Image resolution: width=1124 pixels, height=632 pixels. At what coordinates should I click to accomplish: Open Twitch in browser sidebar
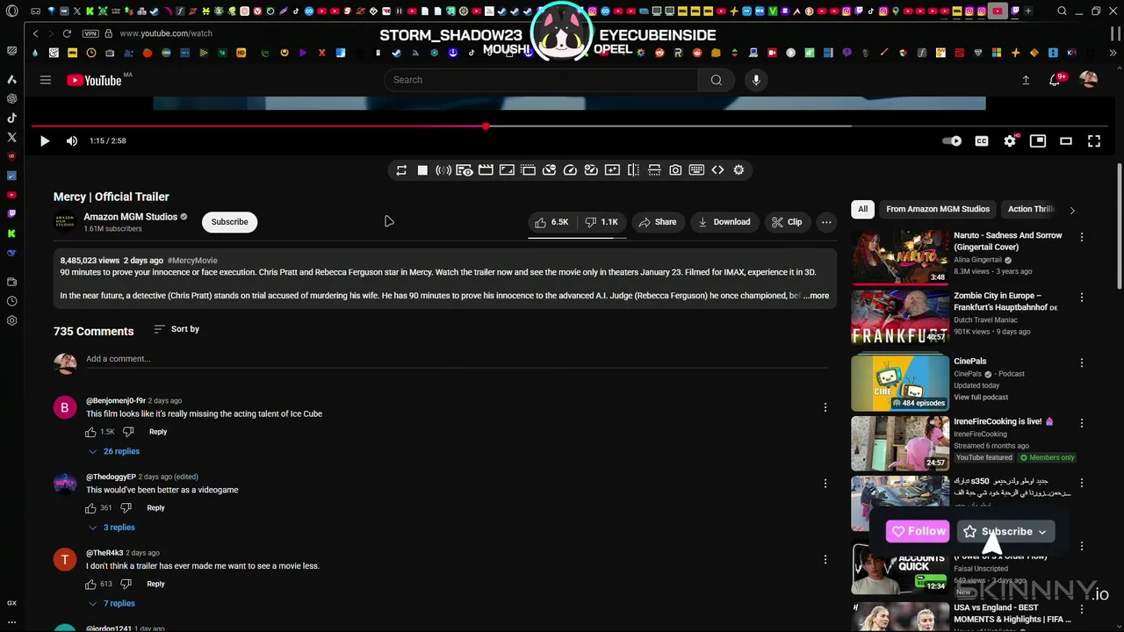point(11,213)
